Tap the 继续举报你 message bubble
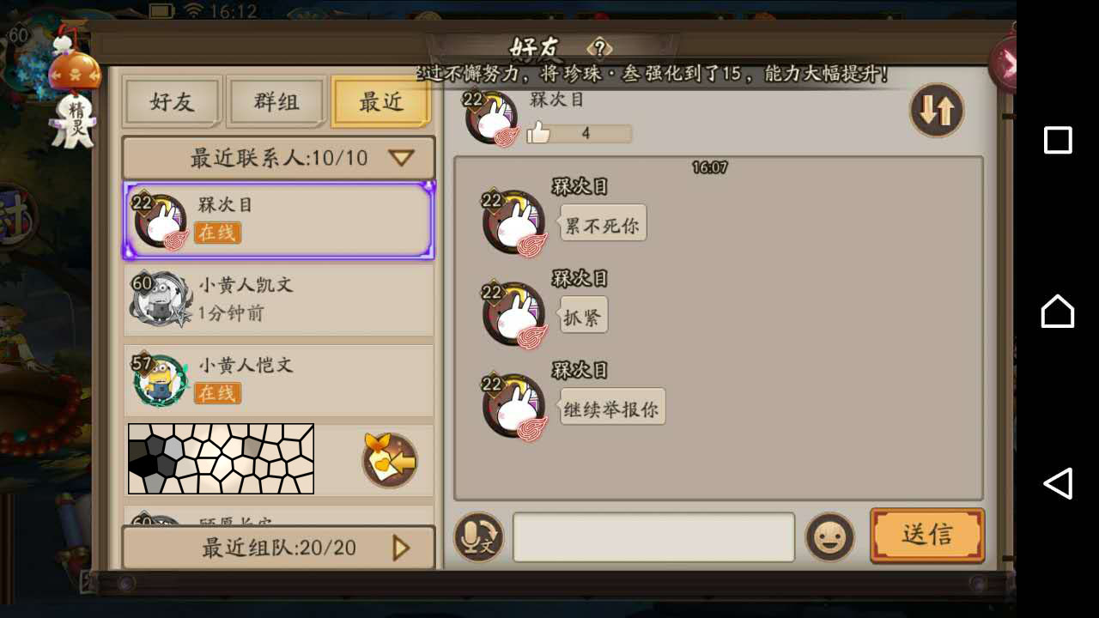 [x=612, y=409]
